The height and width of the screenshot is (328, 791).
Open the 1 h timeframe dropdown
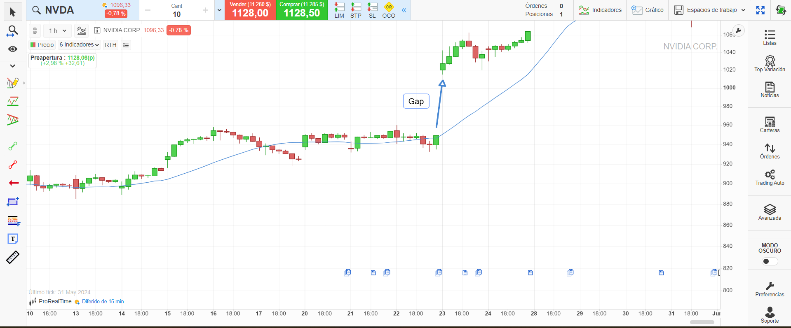tap(57, 30)
